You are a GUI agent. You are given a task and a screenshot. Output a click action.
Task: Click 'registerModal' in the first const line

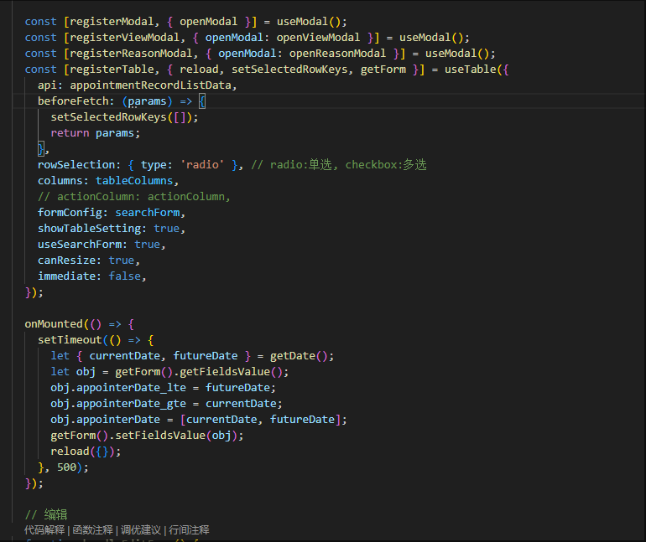pos(112,22)
